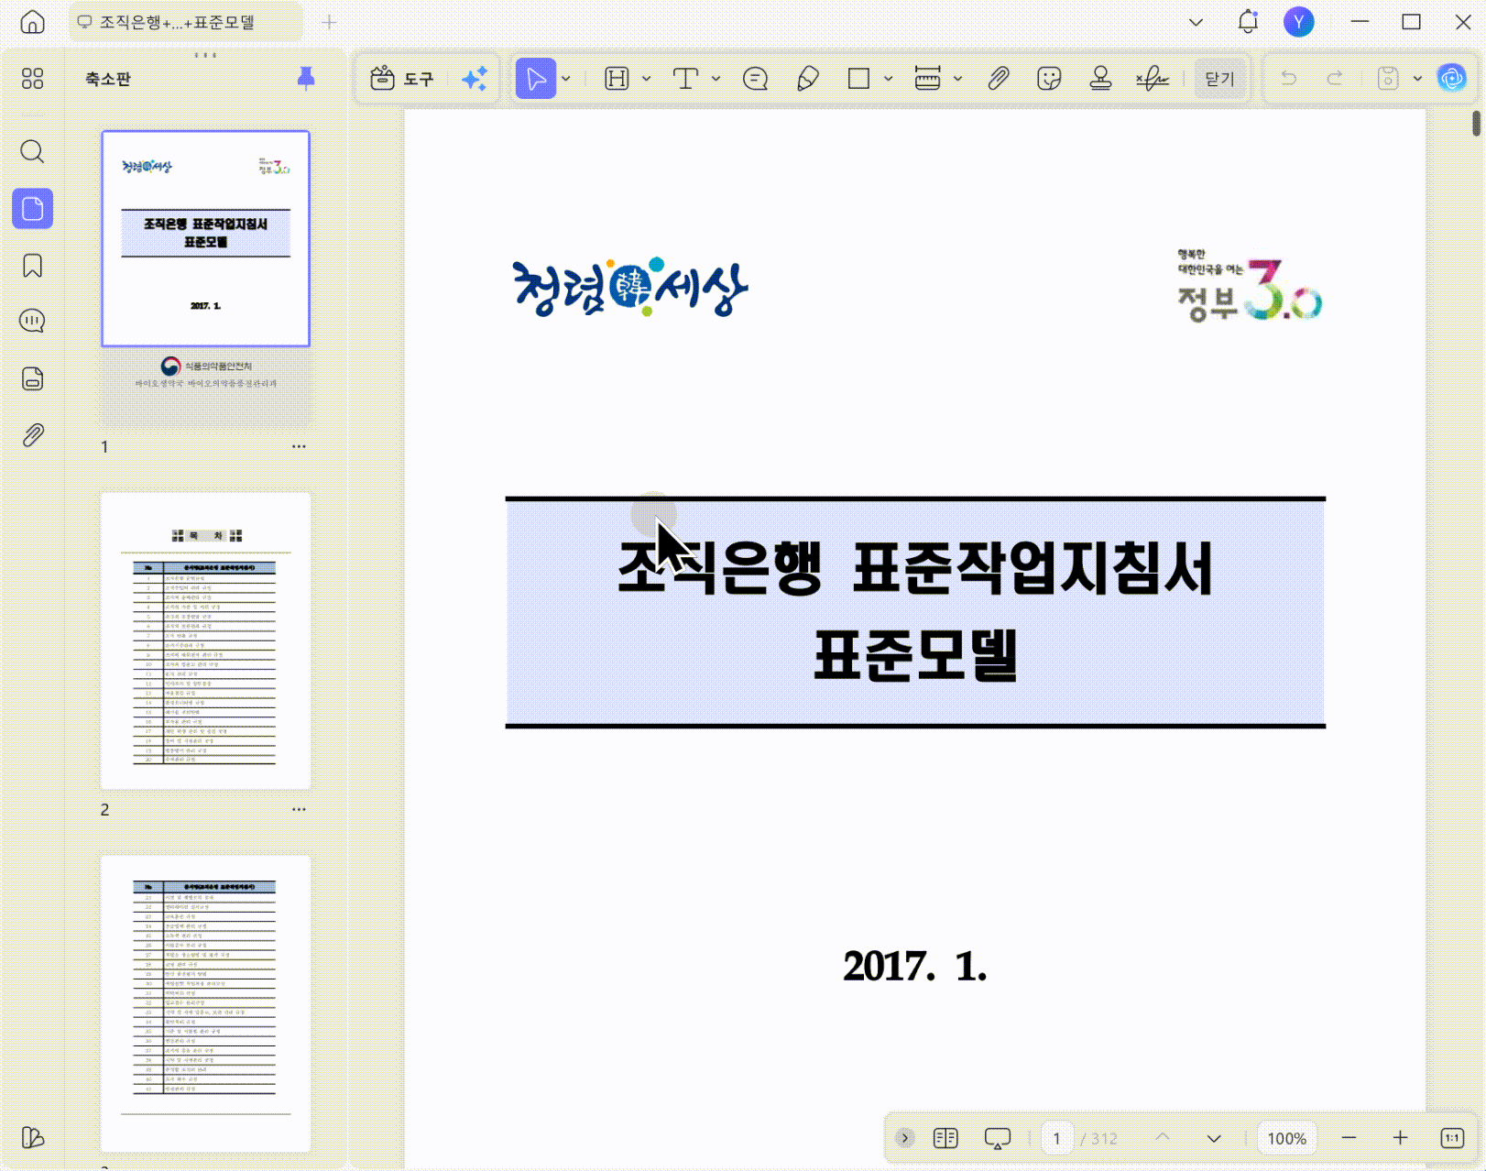1486x1171 pixels.
Task: Select the stamp tool
Action: pos(1100,79)
